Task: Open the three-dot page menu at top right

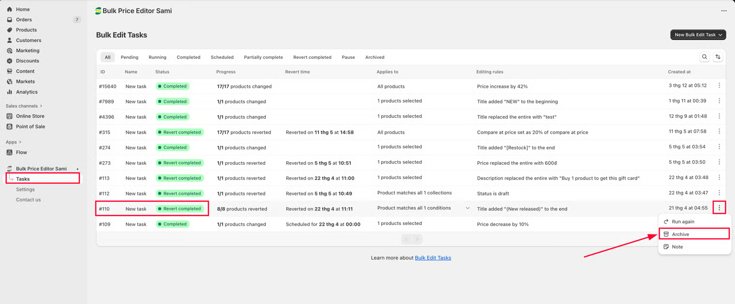Action: coord(724,11)
